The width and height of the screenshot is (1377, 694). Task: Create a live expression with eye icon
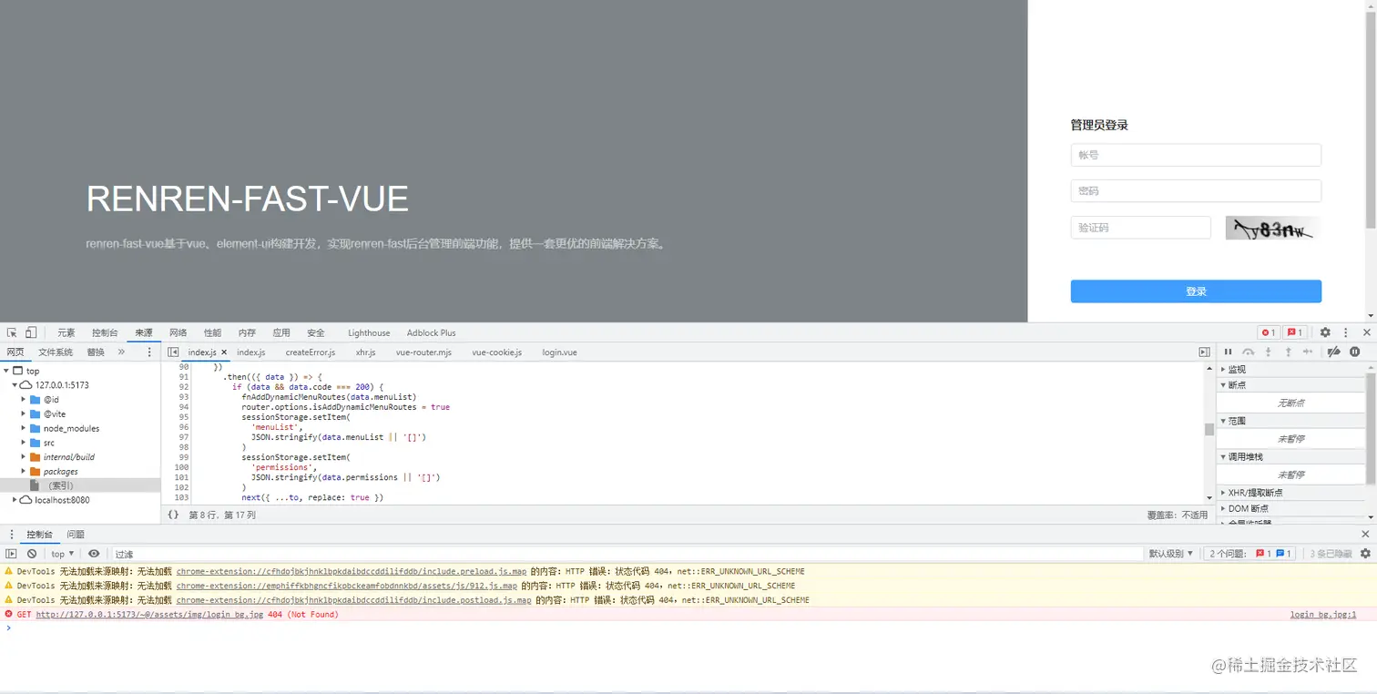[x=94, y=554]
